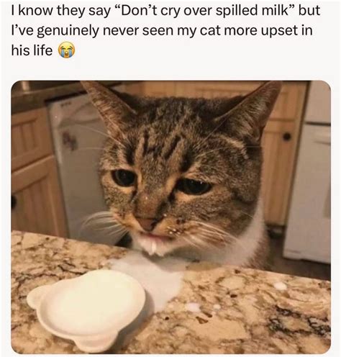Open the cat photo attachment
The width and height of the screenshot is (341, 362).
170,217
